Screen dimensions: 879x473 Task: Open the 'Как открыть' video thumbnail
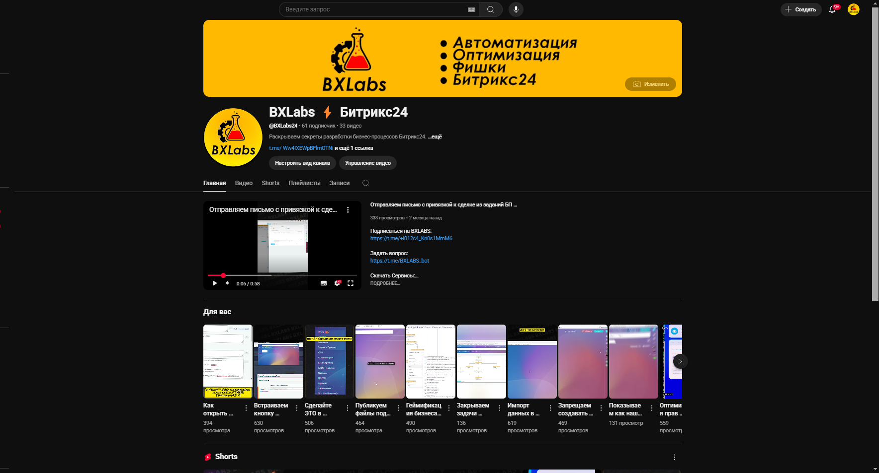228,361
